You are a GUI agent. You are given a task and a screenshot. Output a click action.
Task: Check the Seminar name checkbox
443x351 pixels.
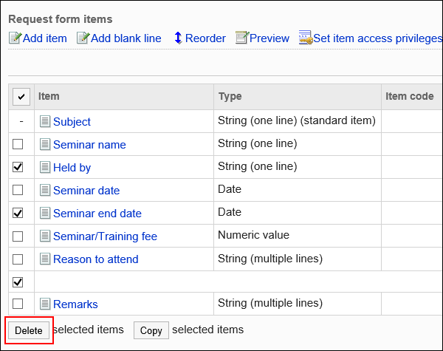[x=18, y=144]
